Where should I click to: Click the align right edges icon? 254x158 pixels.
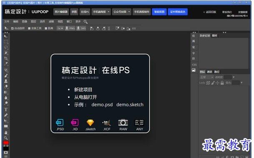[x=104, y=28]
